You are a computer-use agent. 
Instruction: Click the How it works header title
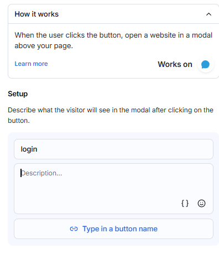36,14
